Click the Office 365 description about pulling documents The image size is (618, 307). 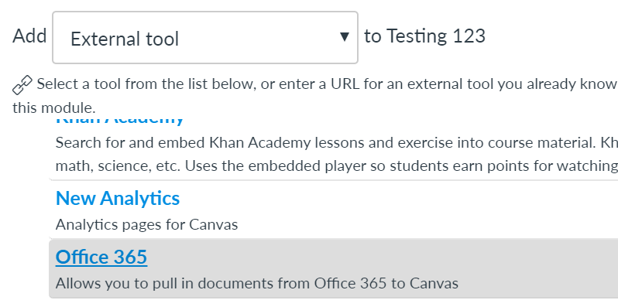[x=256, y=283]
